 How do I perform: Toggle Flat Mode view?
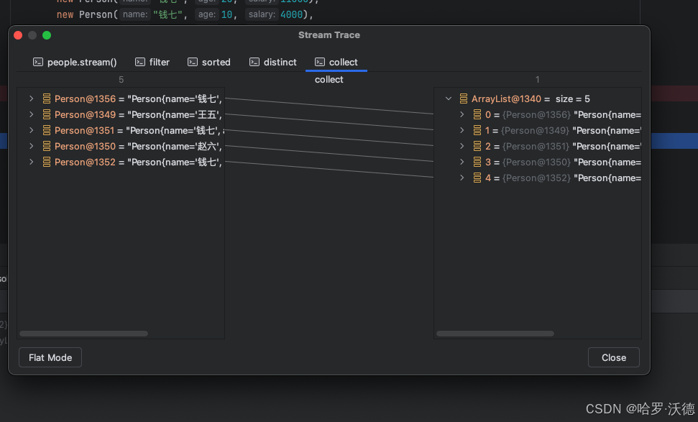click(50, 357)
